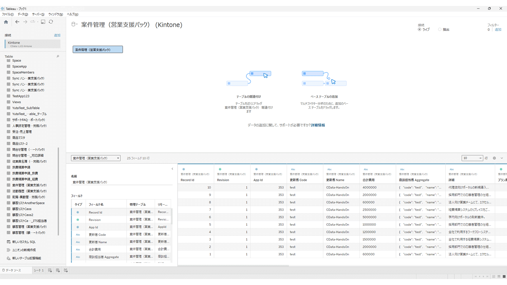Collapse the metadata pane with chevron
The width and height of the screenshot is (507, 285).
tap(172, 169)
